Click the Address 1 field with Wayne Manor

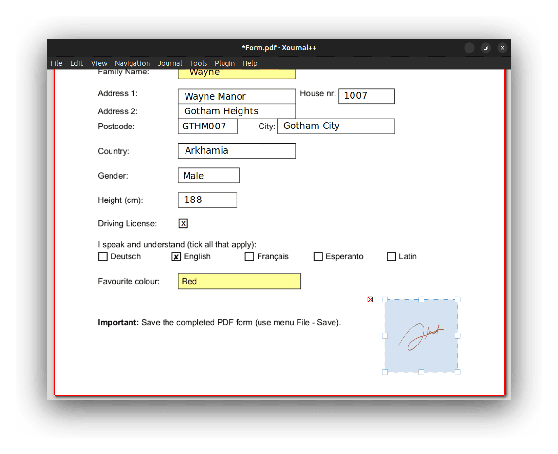pyautogui.click(x=237, y=96)
